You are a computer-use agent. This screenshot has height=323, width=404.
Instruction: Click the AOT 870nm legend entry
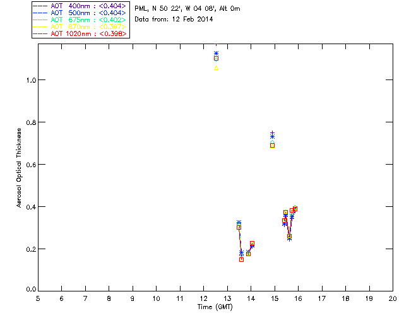click(80, 26)
